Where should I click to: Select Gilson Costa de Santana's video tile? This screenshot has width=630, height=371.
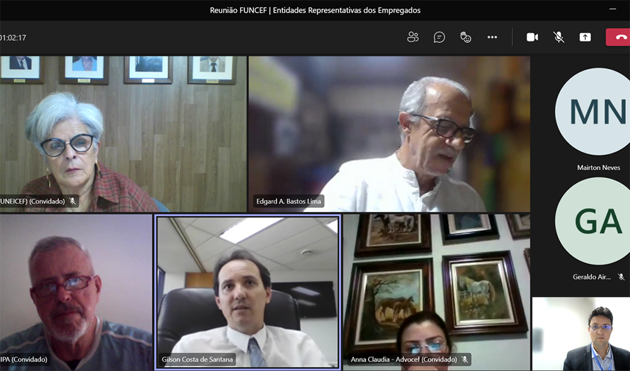coord(248,292)
